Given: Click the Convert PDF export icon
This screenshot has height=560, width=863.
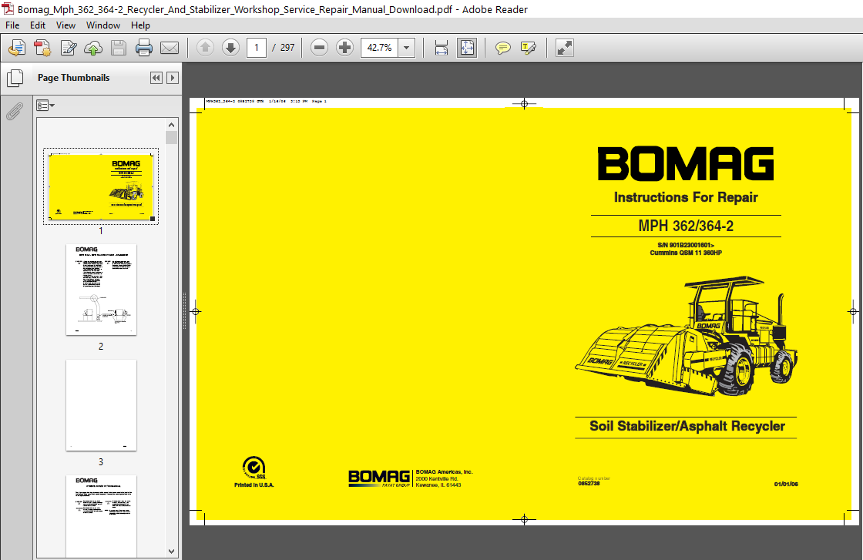Looking at the screenshot, I should pos(42,48).
